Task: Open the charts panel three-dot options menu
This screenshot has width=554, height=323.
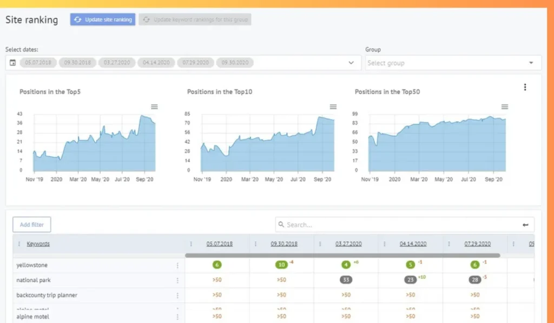Action: pos(525,87)
